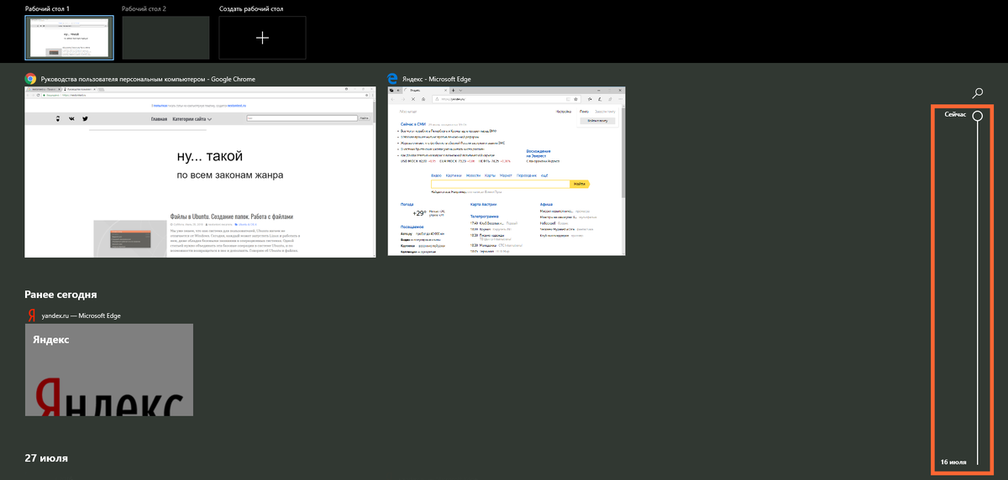Screen dimensions: 1008x480
Task: Click the 27 июля section heading
Action: pos(46,458)
